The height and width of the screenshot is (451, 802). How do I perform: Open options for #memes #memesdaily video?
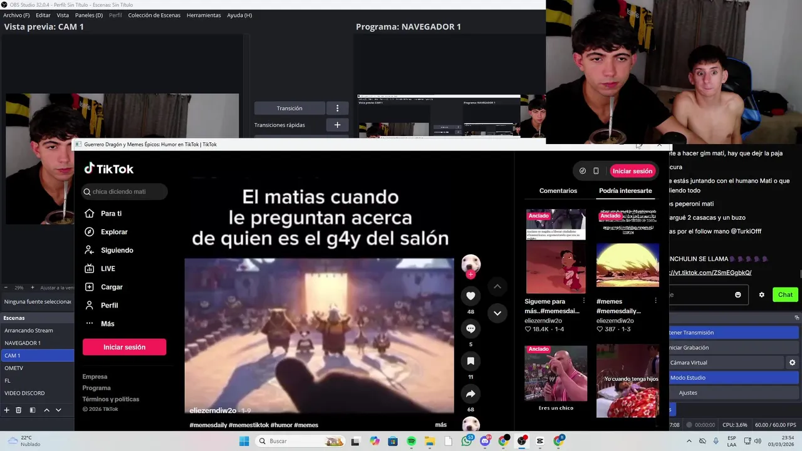[x=655, y=301]
